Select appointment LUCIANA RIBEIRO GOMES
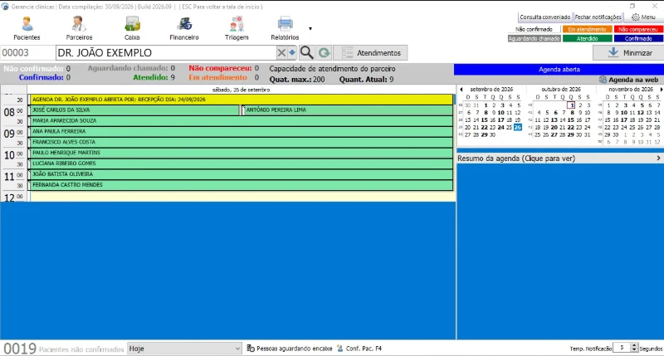Screen dimensions: 664x356 [242, 163]
